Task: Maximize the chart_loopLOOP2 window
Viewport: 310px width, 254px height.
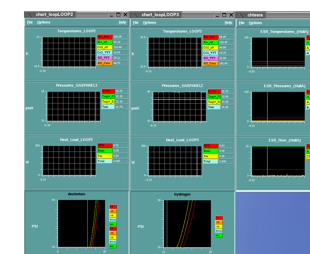Action: [118, 14]
